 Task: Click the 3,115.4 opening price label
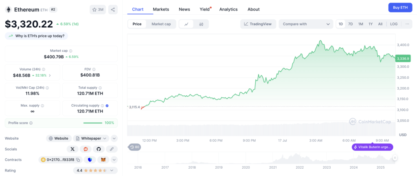pyautogui.click(x=134, y=107)
